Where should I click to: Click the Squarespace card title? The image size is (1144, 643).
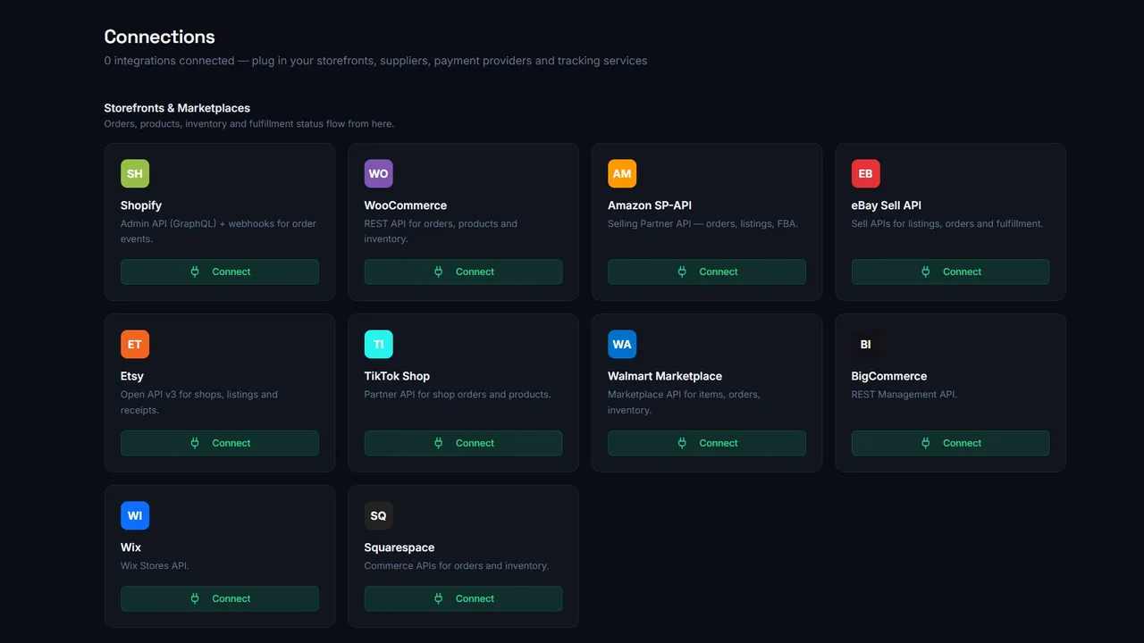tap(400, 547)
